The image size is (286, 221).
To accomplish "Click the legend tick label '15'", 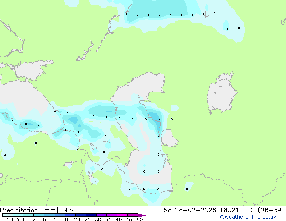I will click(67, 219).
